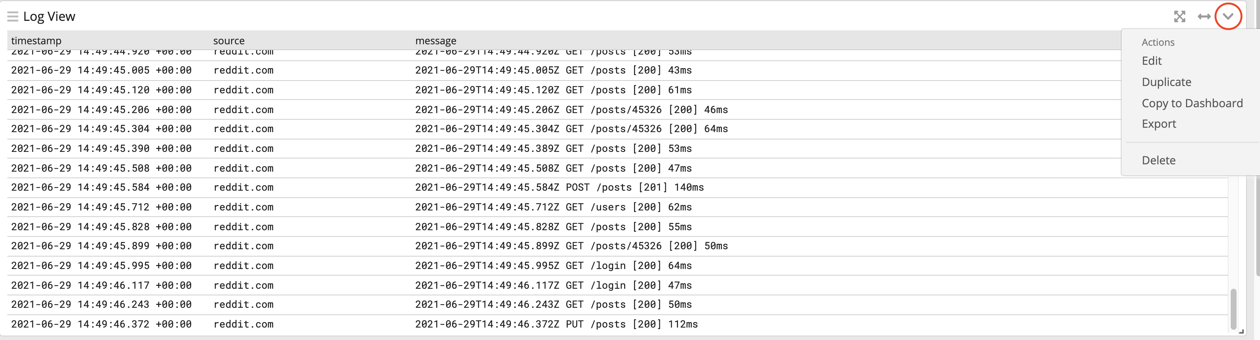The height and width of the screenshot is (340, 1260).
Task: Click the hamburger drag handle beside Log View
Action: click(x=13, y=16)
